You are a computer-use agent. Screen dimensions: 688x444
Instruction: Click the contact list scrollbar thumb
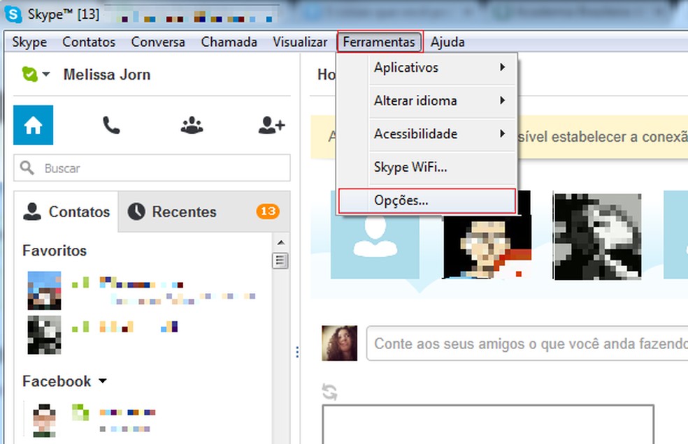point(280,260)
